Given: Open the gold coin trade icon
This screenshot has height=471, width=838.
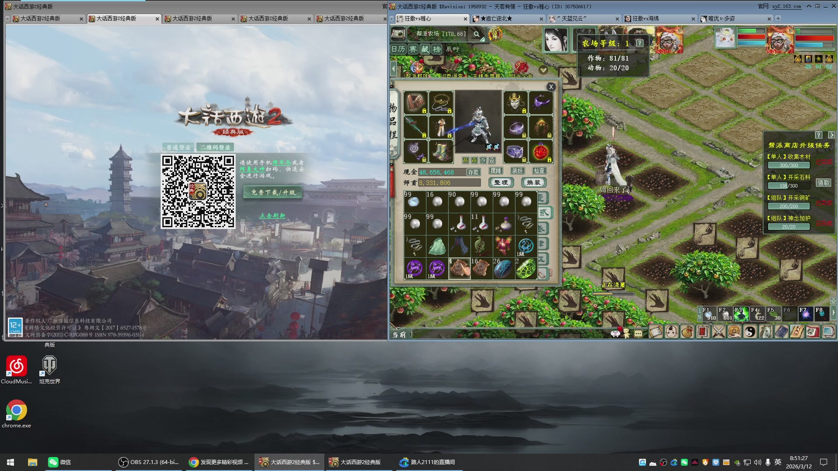Looking at the screenshot, I should point(734,332).
